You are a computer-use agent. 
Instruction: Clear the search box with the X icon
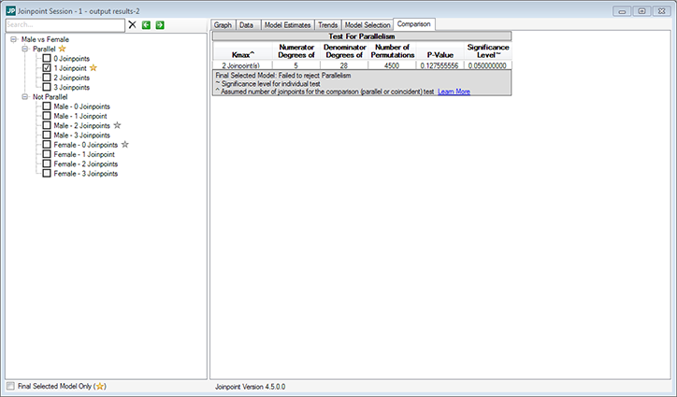(x=132, y=24)
